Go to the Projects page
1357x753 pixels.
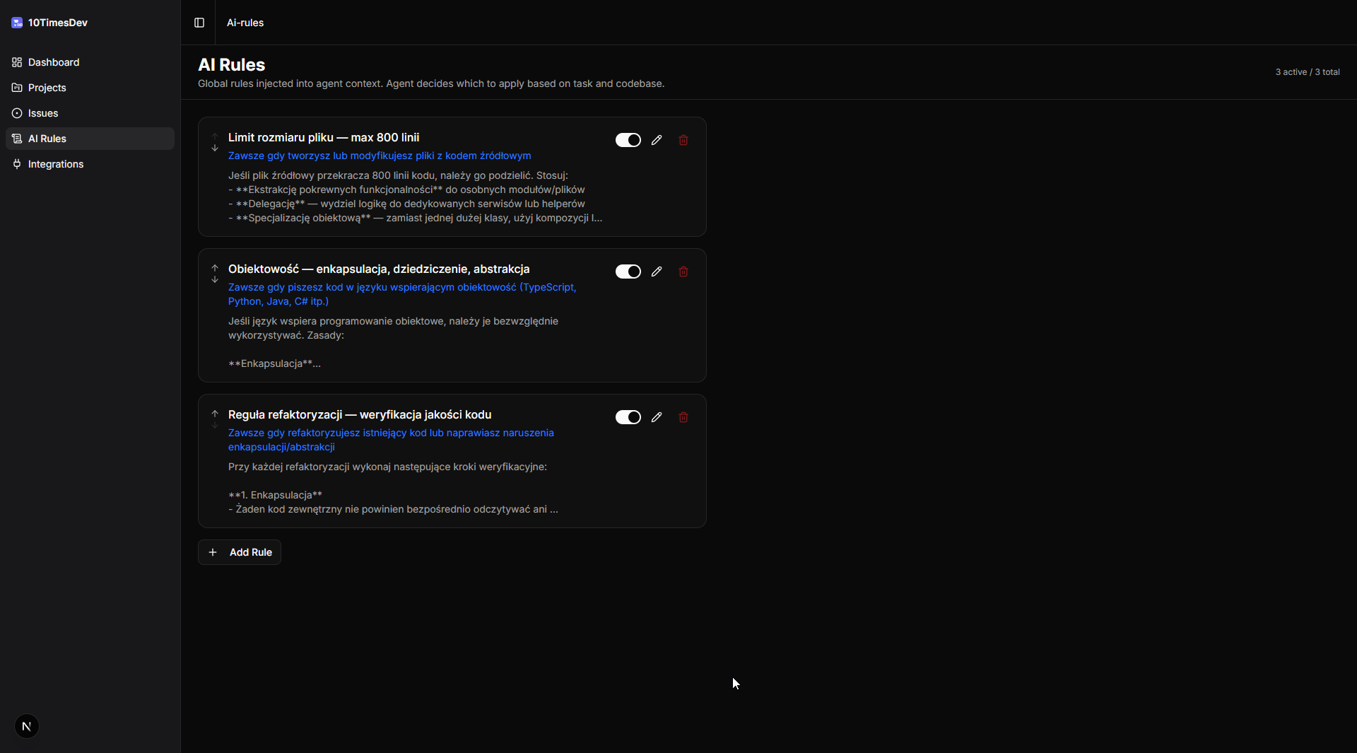47,88
